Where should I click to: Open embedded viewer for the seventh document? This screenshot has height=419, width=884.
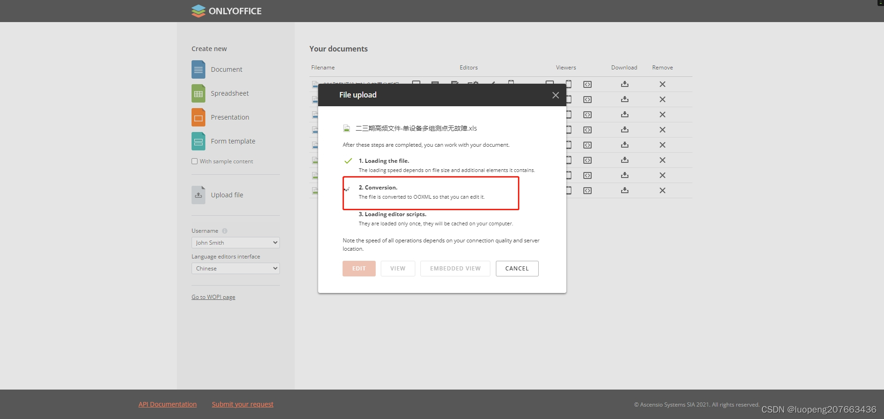tap(587, 176)
